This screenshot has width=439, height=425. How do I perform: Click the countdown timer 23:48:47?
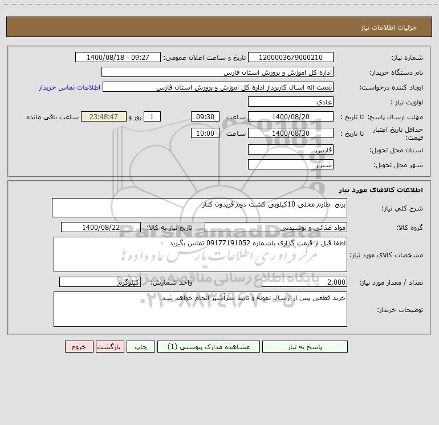[x=104, y=116]
